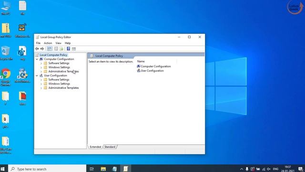Select Software Settings folder under Computer Configuration
This screenshot has height=172, width=305.
click(59, 63)
